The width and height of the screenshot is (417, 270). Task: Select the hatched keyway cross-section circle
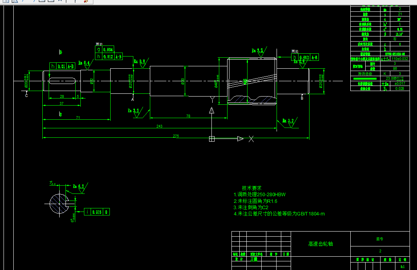[59, 204]
